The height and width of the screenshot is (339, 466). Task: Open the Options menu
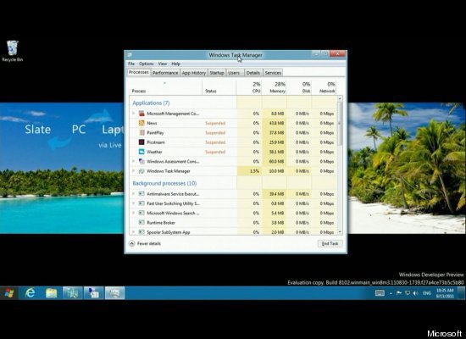[147, 64]
